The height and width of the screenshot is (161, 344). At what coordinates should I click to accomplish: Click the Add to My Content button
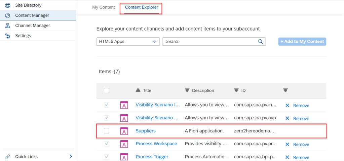click(302, 42)
